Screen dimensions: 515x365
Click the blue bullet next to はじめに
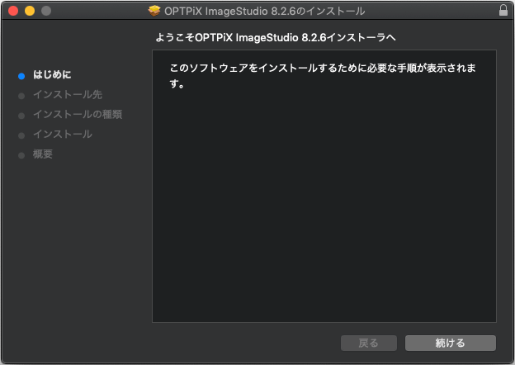[x=21, y=76]
